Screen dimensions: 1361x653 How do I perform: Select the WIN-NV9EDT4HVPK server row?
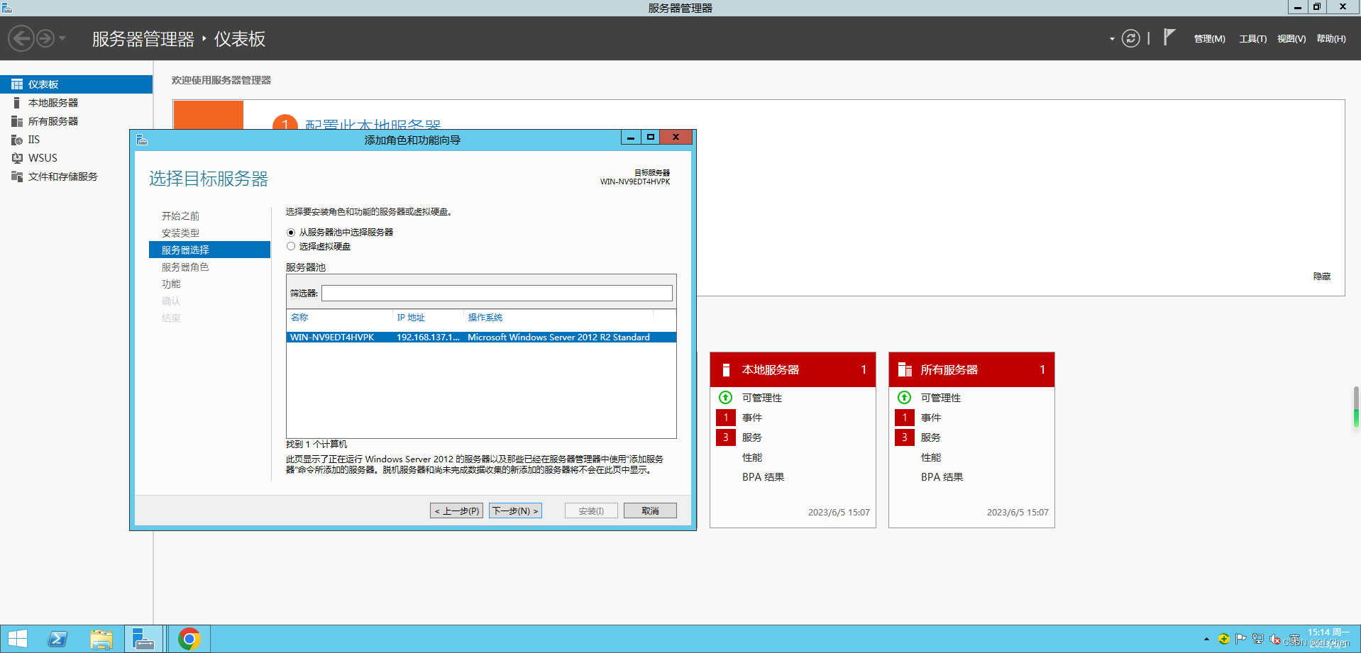click(481, 337)
